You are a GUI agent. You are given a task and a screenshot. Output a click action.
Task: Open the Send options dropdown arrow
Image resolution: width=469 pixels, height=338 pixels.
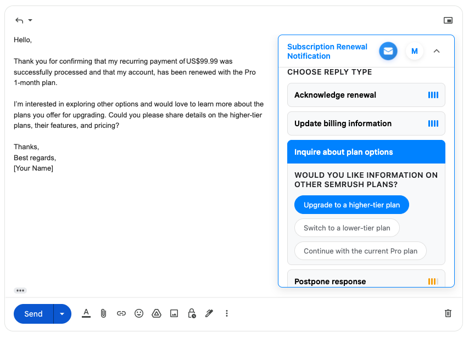(62, 313)
